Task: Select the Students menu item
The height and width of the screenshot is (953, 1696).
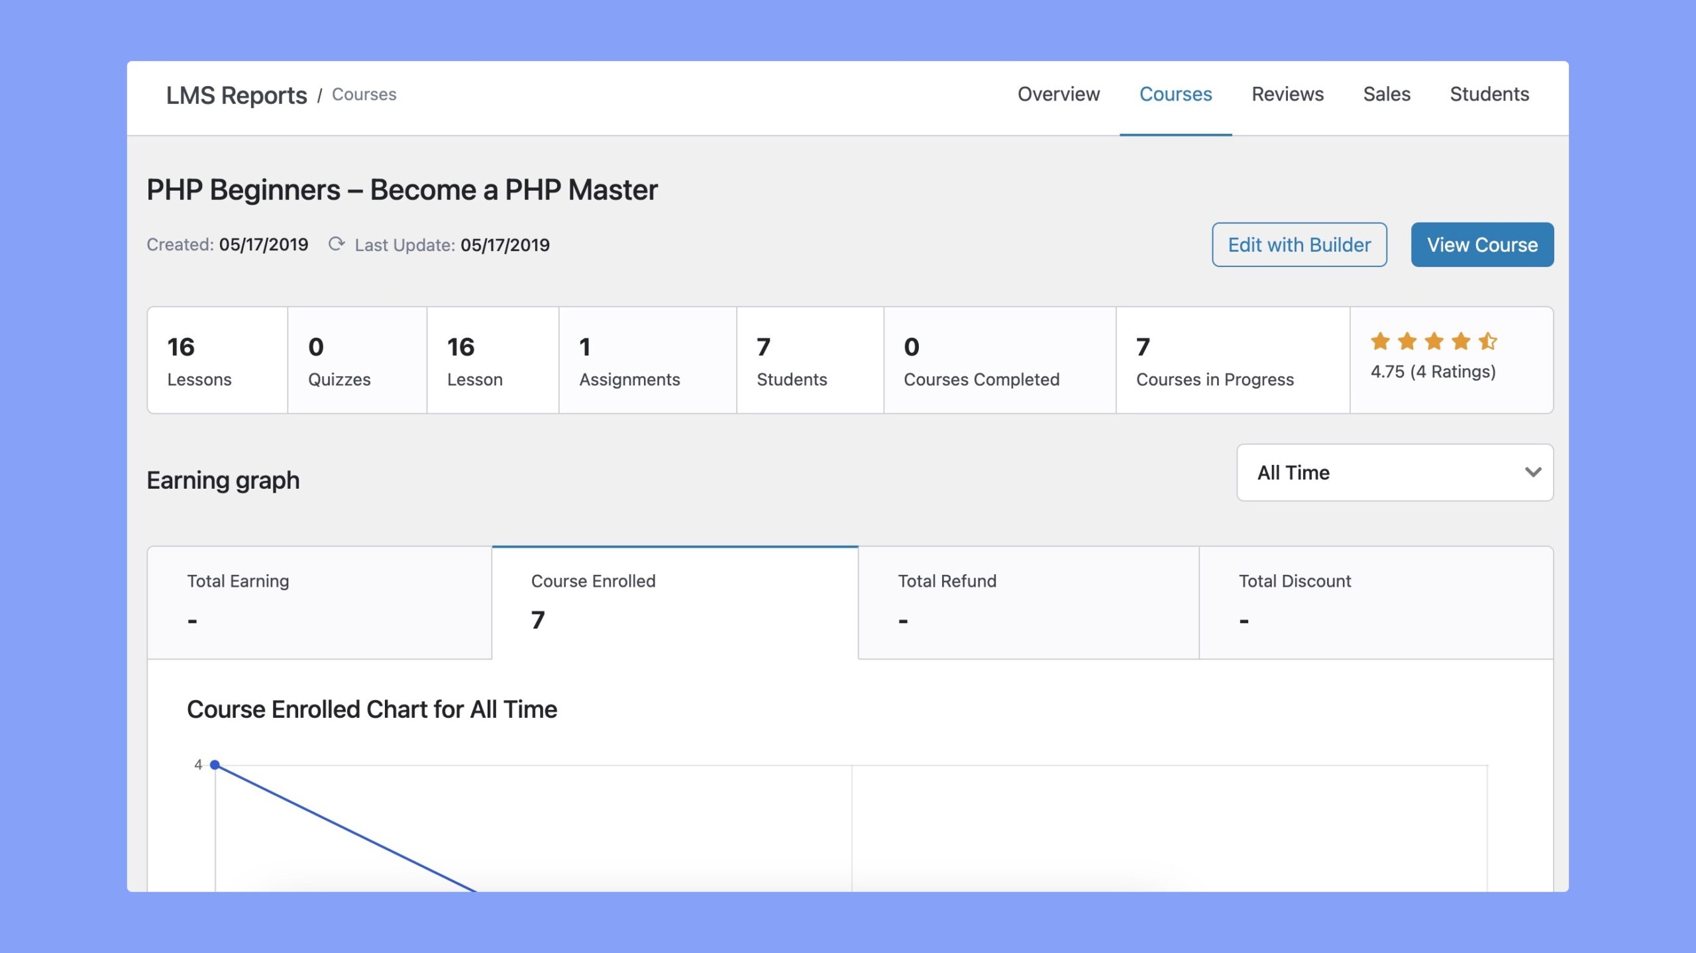Action: click(x=1490, y=93)
